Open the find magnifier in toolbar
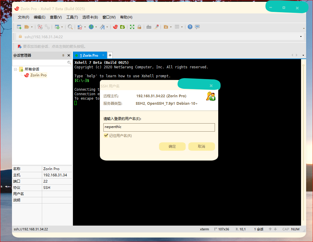The image size is (313, 242). tap(70, 27)
